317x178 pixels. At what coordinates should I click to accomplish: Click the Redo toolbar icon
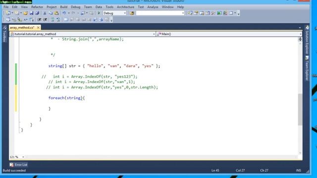(73, 13)
